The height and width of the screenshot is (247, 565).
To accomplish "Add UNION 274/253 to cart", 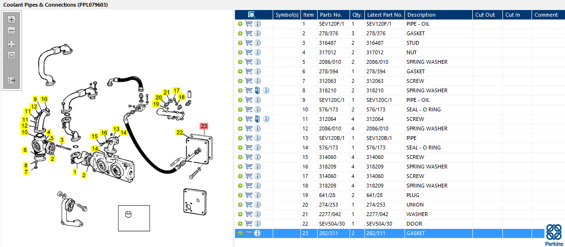I will point(249,205).
